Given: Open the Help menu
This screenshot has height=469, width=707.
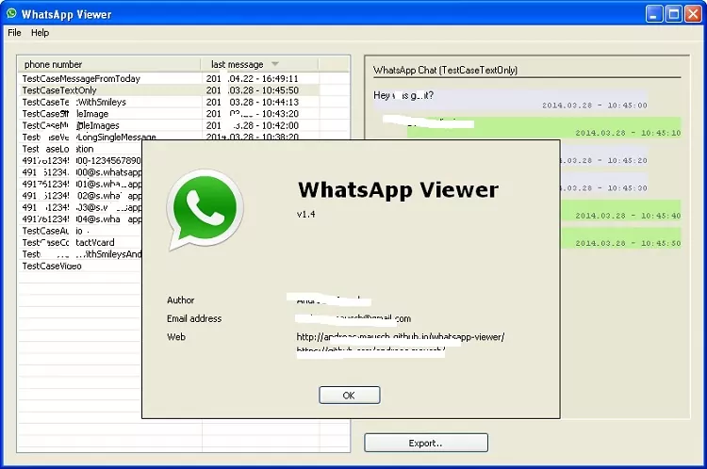Looking at the screenshot, I should (41, 32).
